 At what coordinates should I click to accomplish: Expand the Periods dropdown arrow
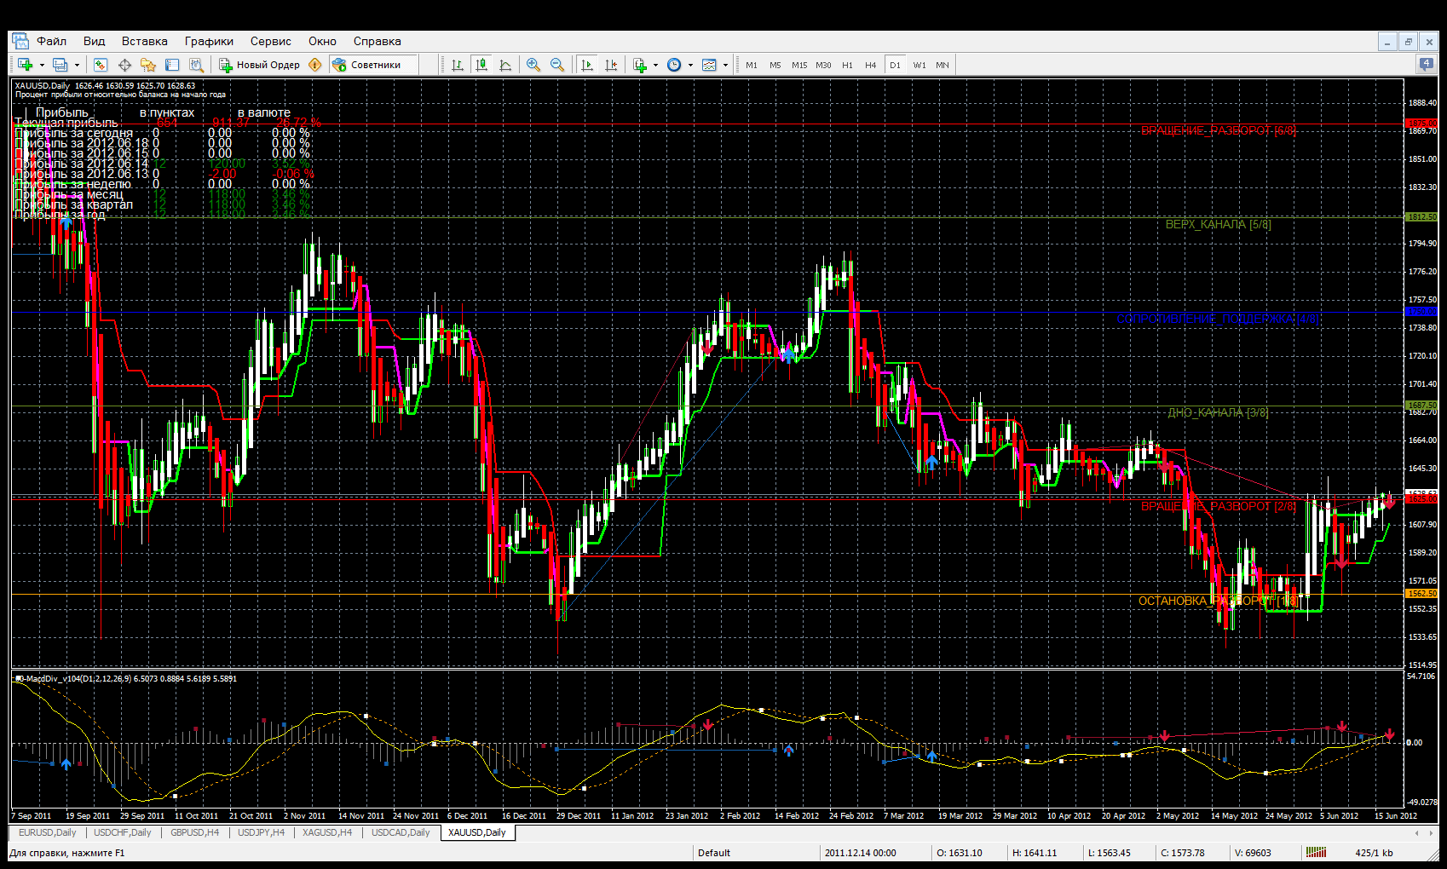tap(690, 65)
